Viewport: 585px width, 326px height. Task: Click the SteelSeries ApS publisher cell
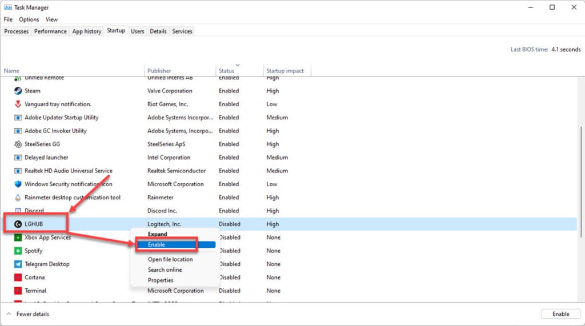(166, 144)
